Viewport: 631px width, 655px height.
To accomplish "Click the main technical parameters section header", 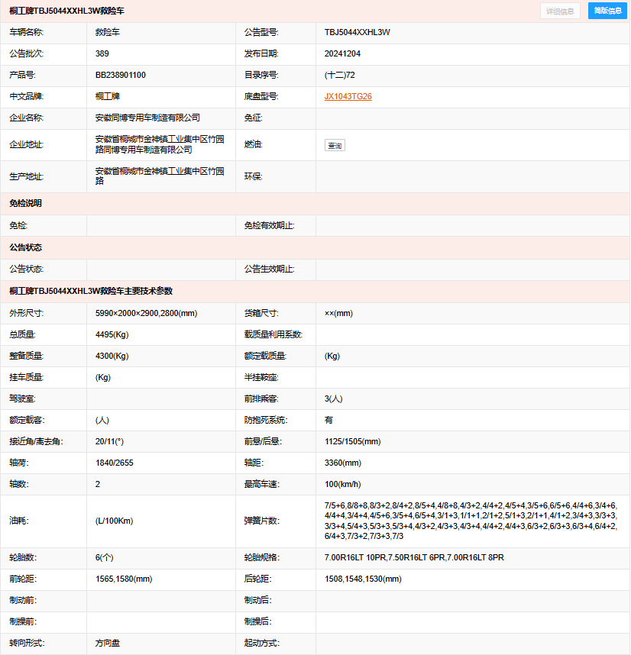I will [x=91, y=291].
